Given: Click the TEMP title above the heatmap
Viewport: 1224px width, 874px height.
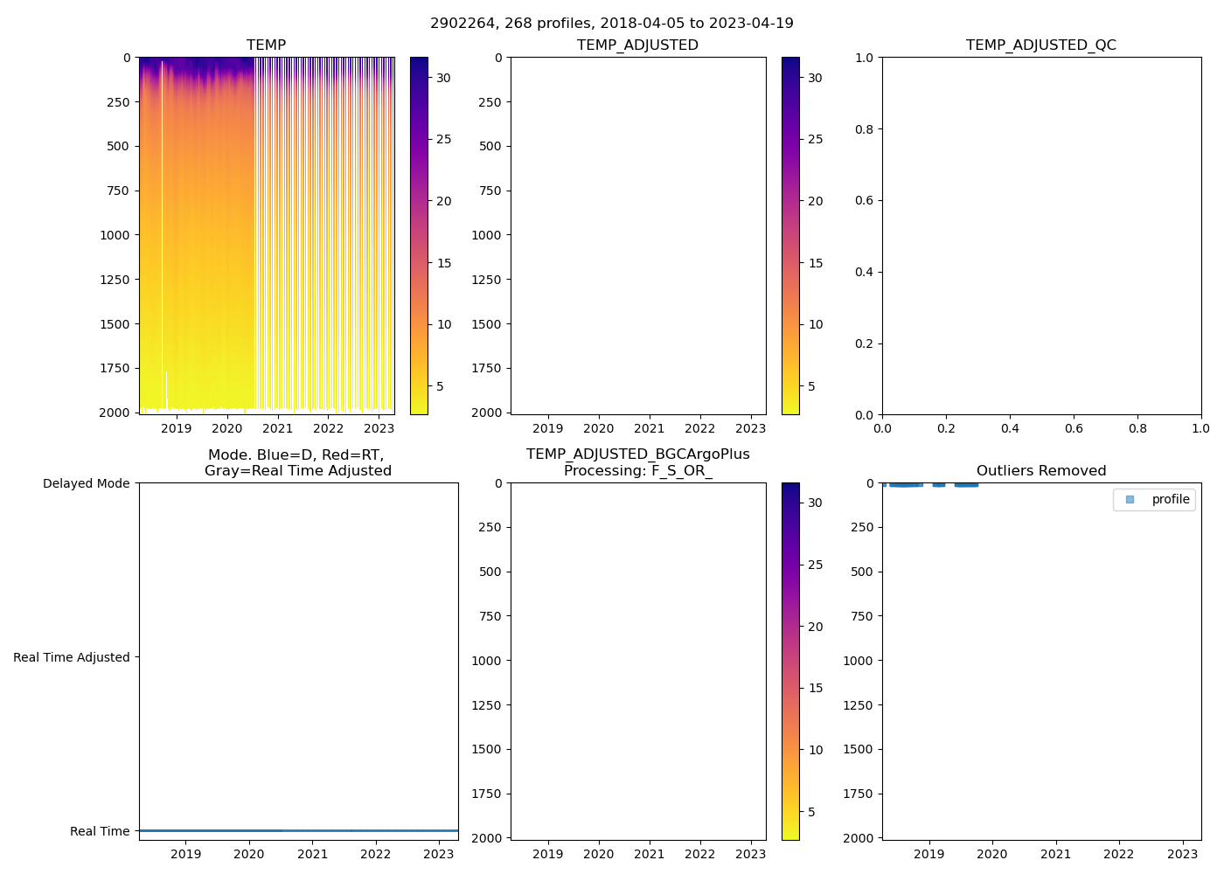Looking at the screenshot, I should pyautogui.click(x=266, y=45).
